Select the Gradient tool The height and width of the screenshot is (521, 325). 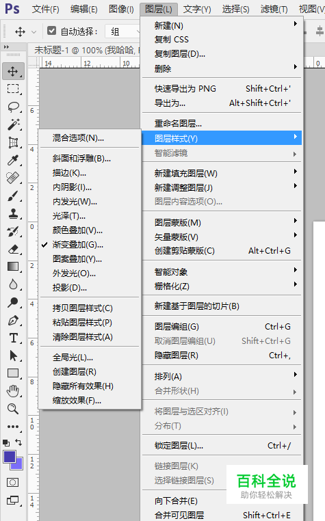point(13,267)
